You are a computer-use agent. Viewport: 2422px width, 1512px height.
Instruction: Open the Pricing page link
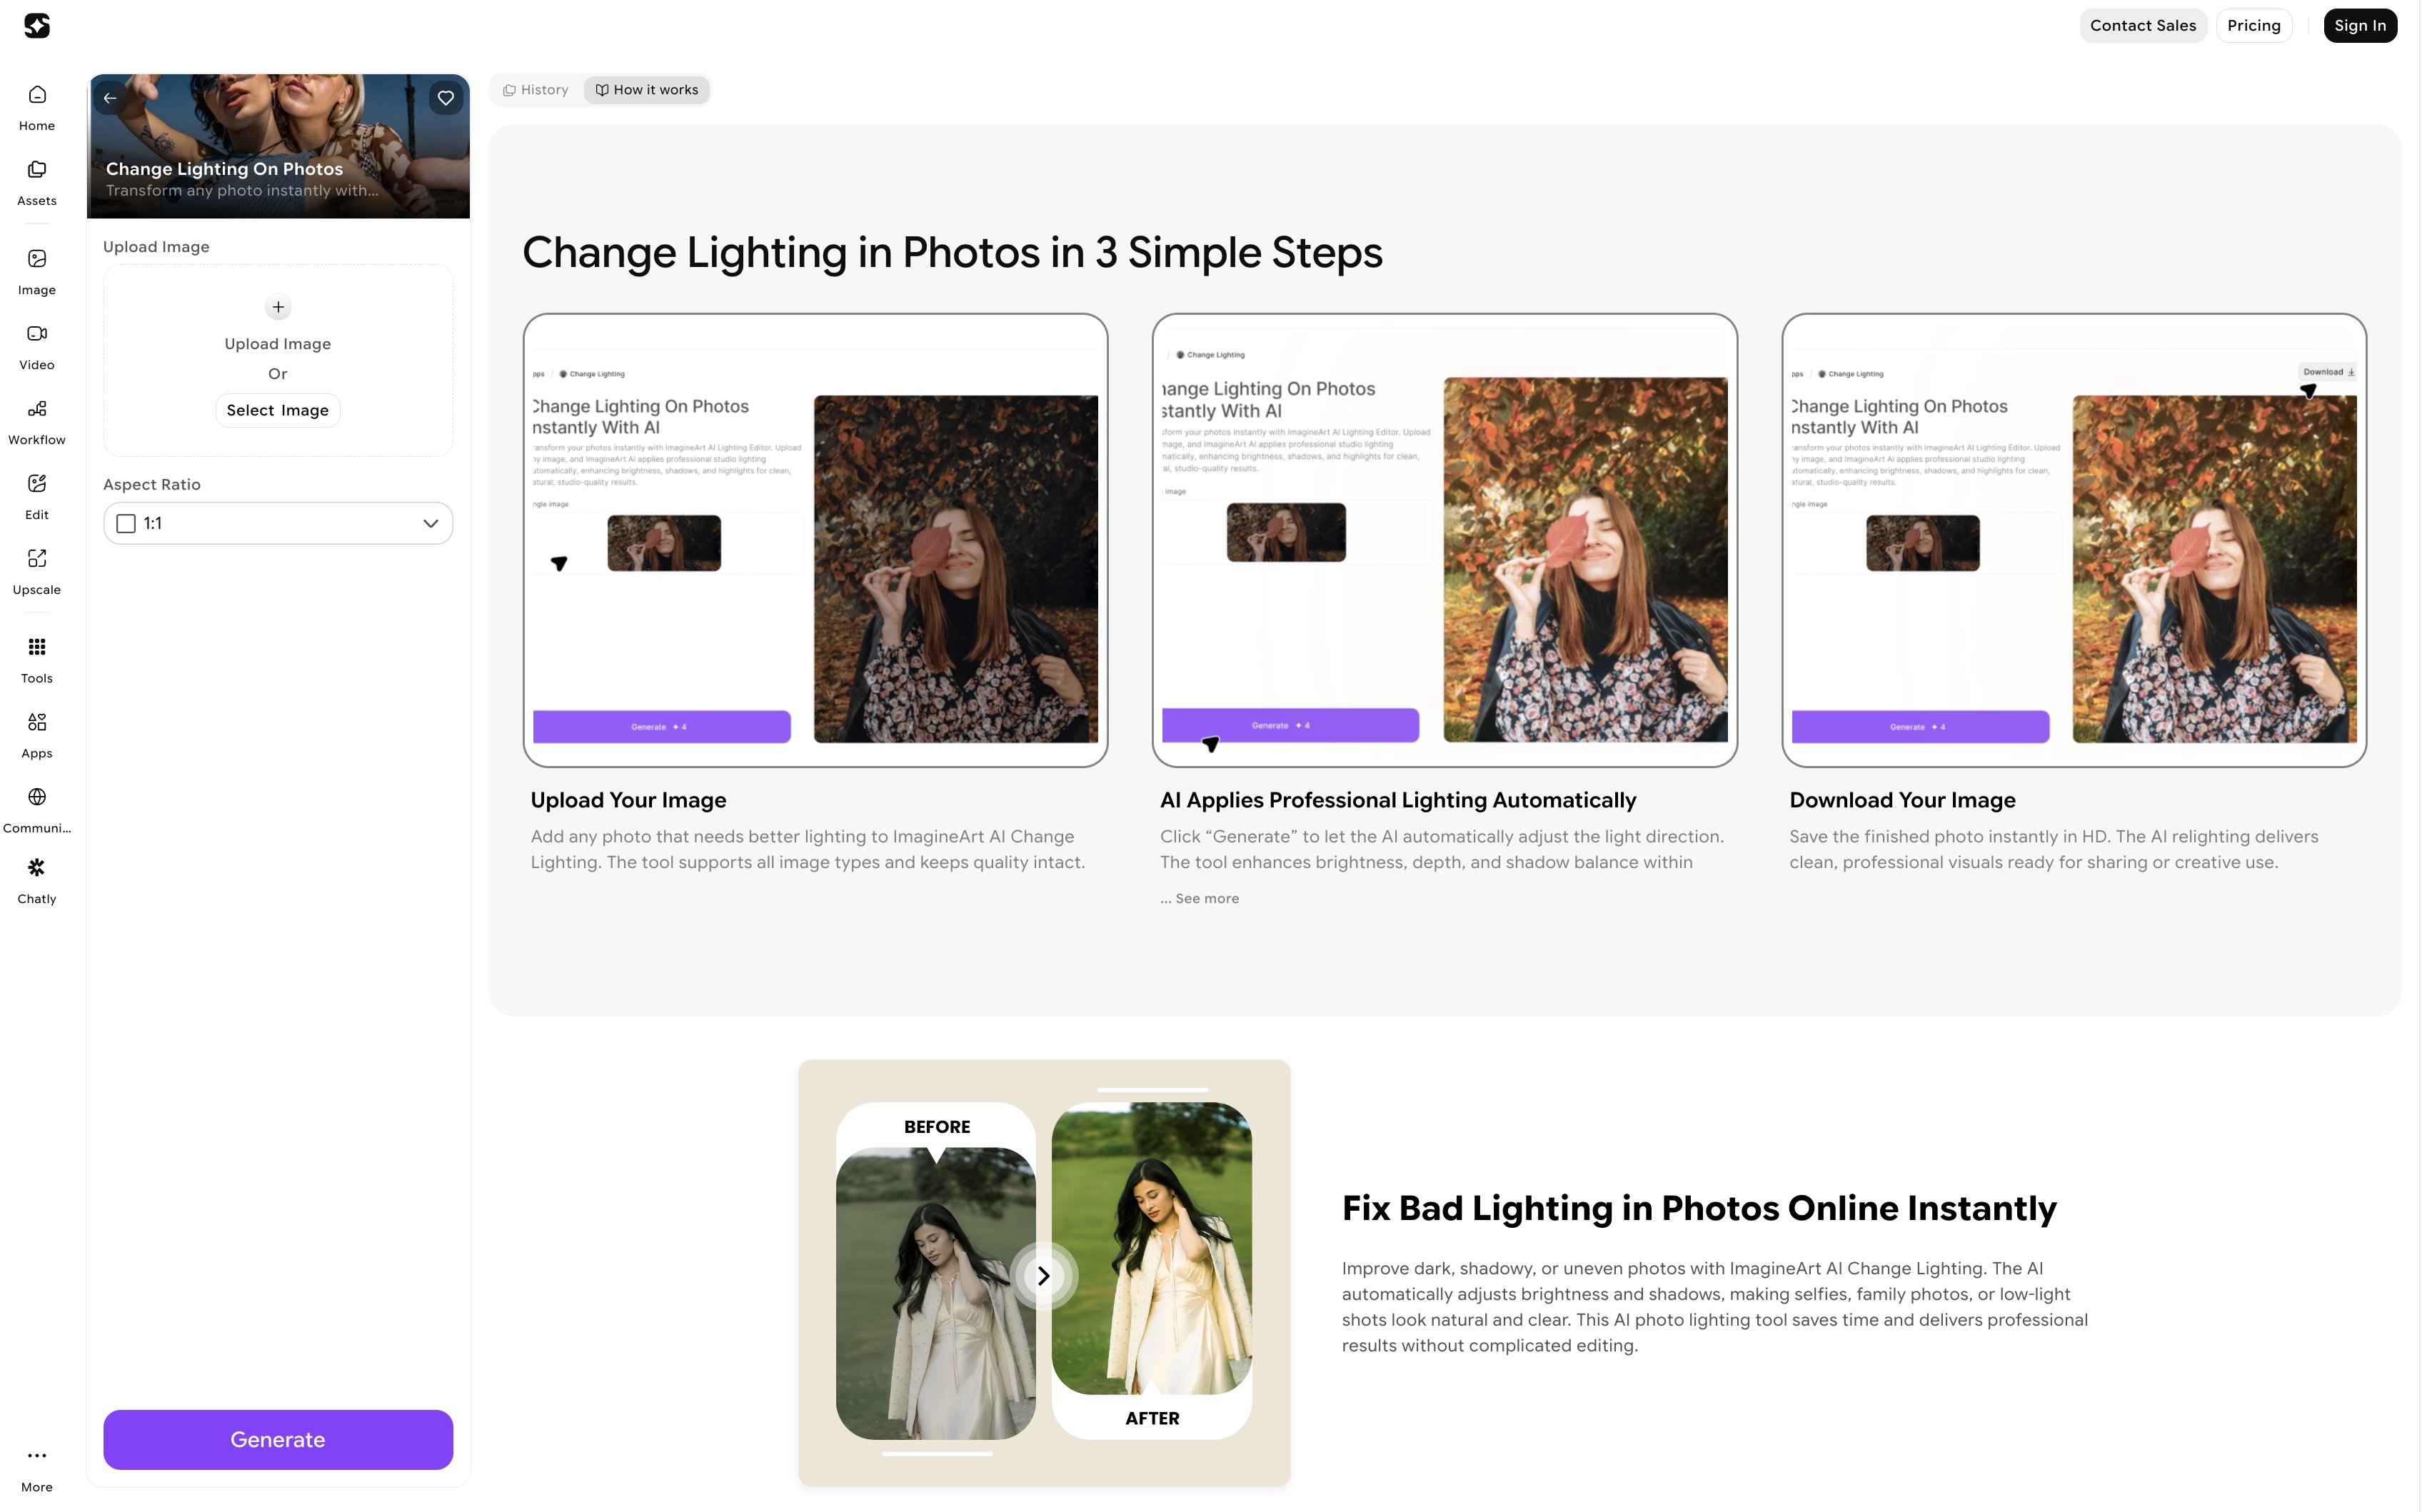click(2253, 26)
